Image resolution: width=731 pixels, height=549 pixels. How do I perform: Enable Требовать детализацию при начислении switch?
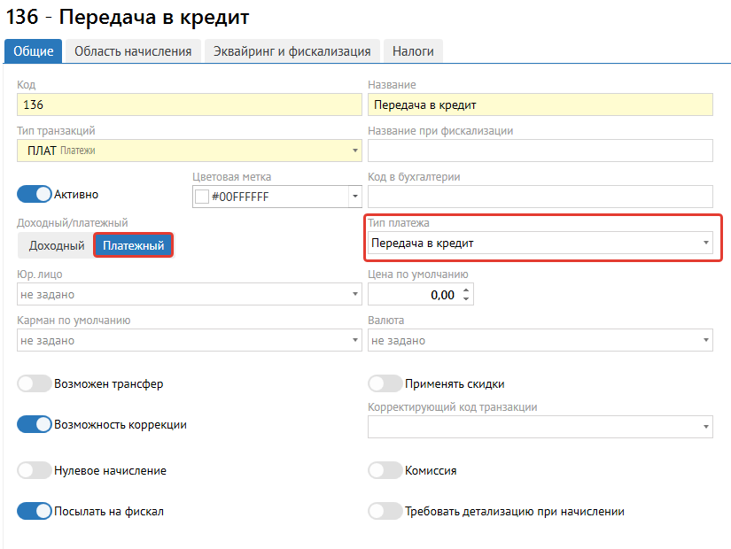(x=385, y=511)
